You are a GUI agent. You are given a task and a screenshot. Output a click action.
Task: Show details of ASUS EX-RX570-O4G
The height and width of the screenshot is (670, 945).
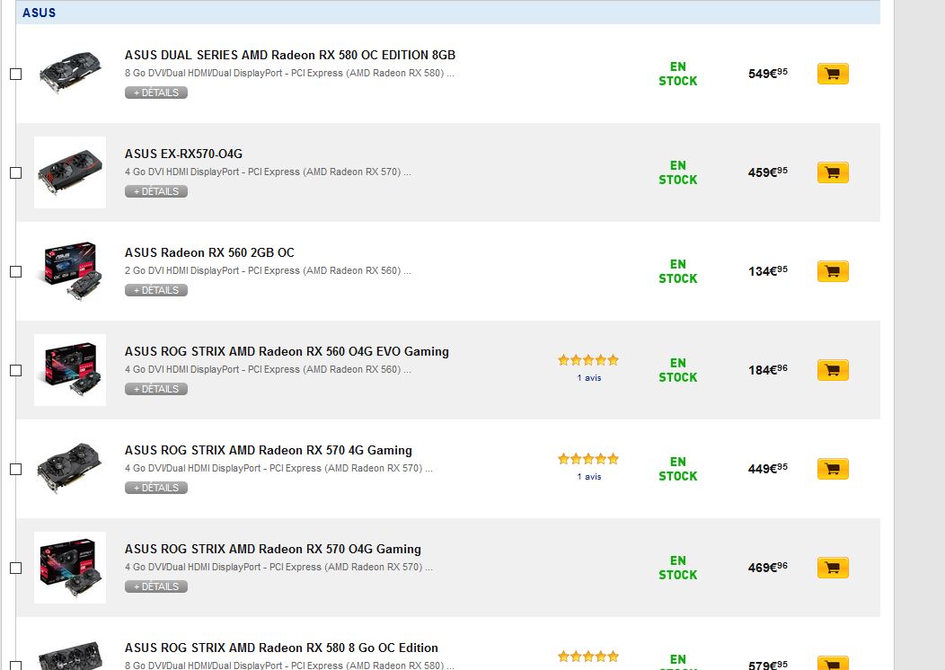[x=156, y=191]
